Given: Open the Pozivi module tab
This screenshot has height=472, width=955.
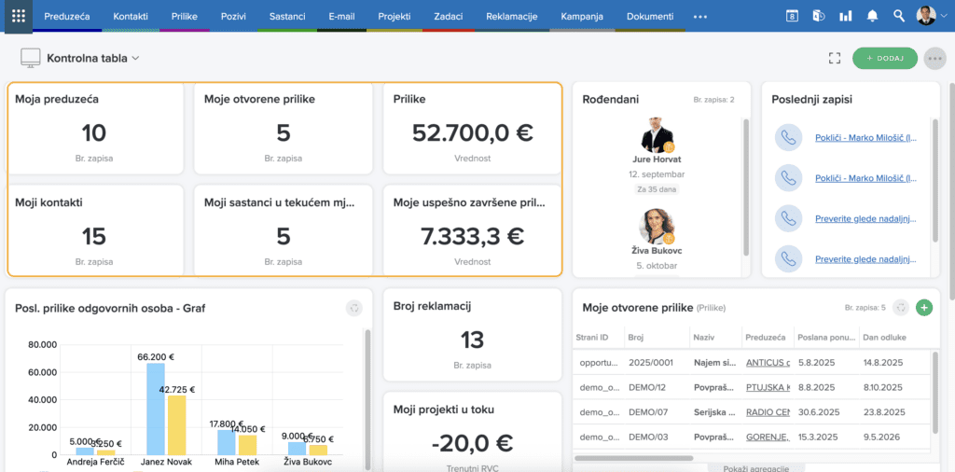Looking at the screenshot, I should (233, 17).
